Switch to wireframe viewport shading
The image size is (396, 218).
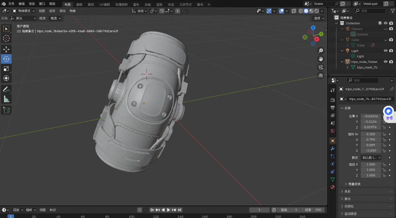[300, 11]
